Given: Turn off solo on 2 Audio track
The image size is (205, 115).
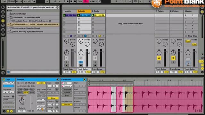Looking at the screenshot, I should click(x=81, y=62).
